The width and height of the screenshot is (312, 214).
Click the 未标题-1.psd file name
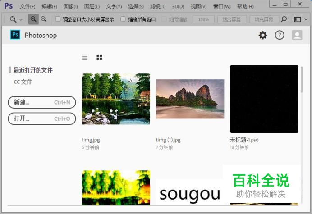point(244,140)
